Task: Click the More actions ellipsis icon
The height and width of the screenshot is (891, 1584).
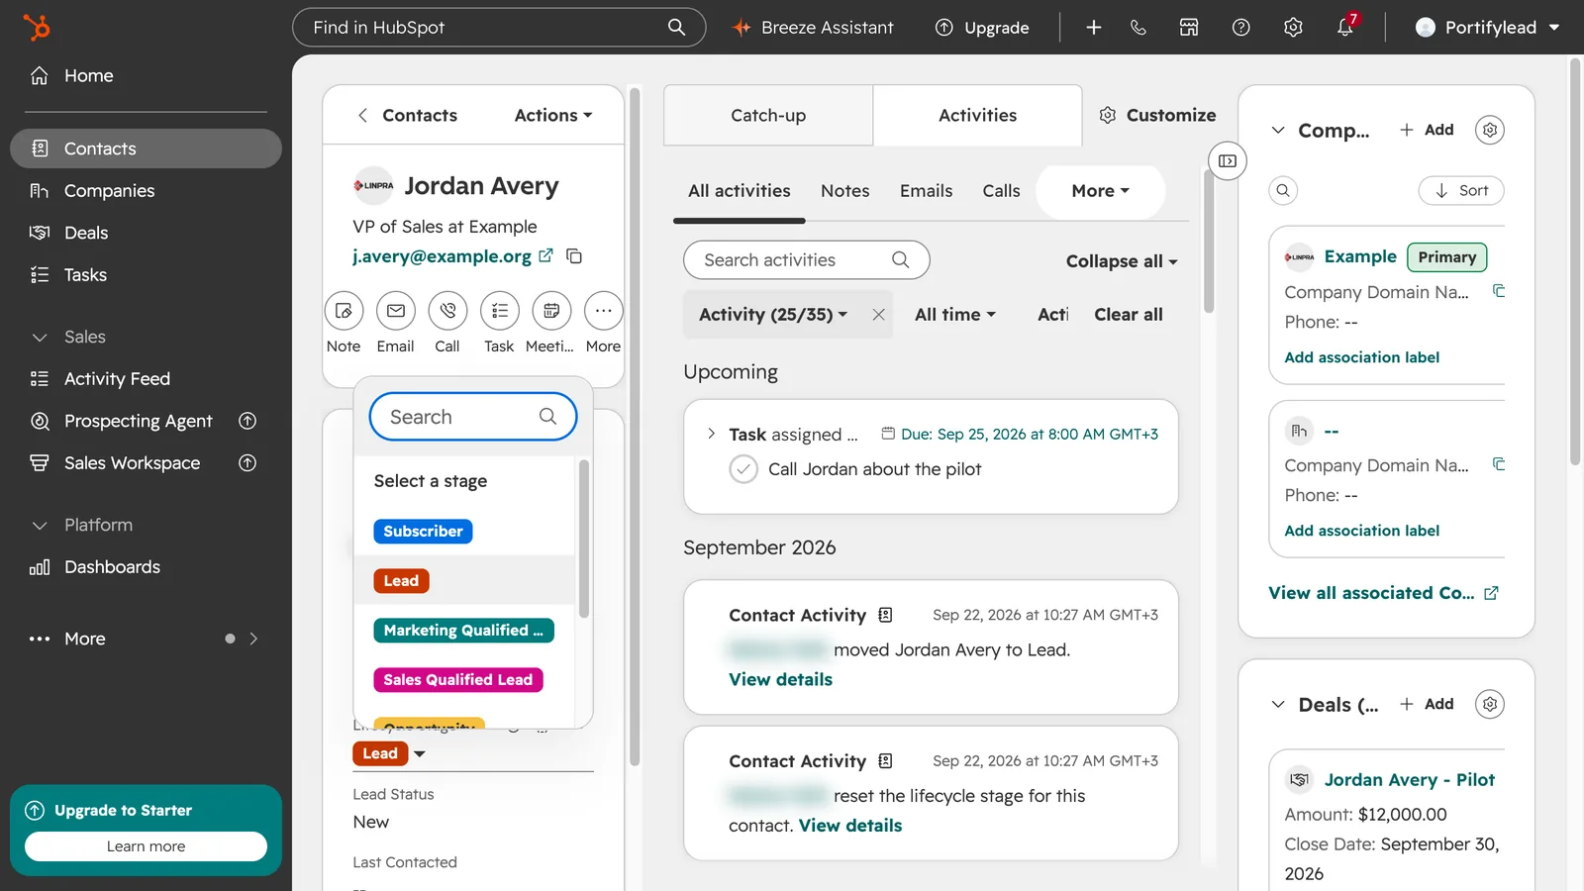Action: [x=603, y=311]
